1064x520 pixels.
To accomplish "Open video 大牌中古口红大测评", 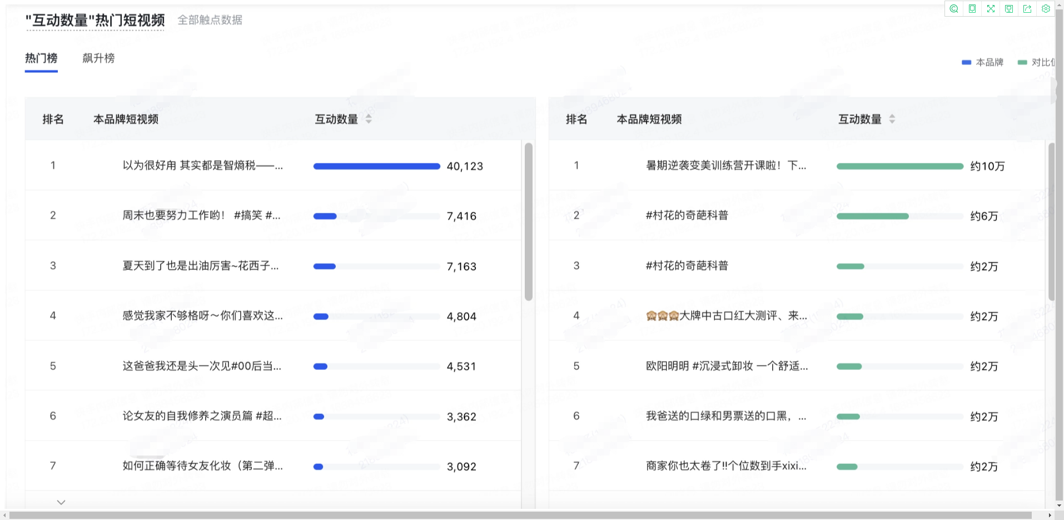I will (x=727, y=316).
